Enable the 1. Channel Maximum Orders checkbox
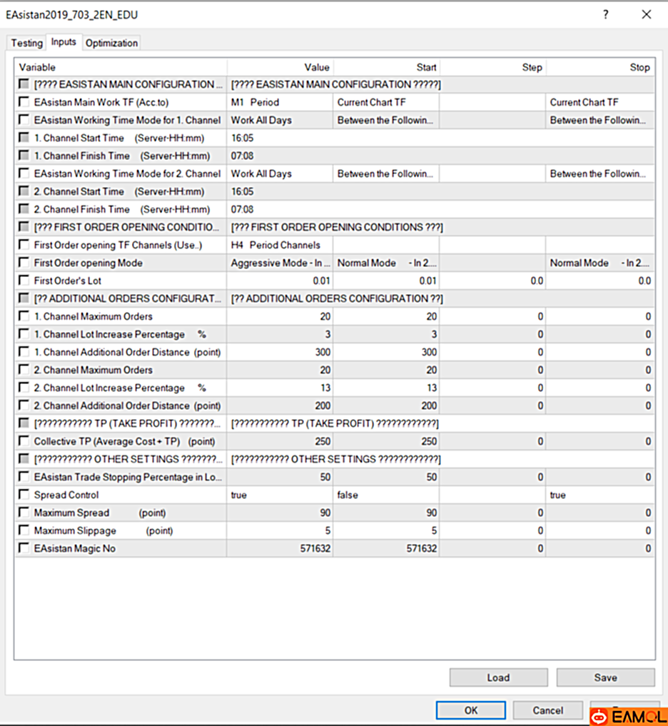The image size is (668, 726). click(22, 316)
